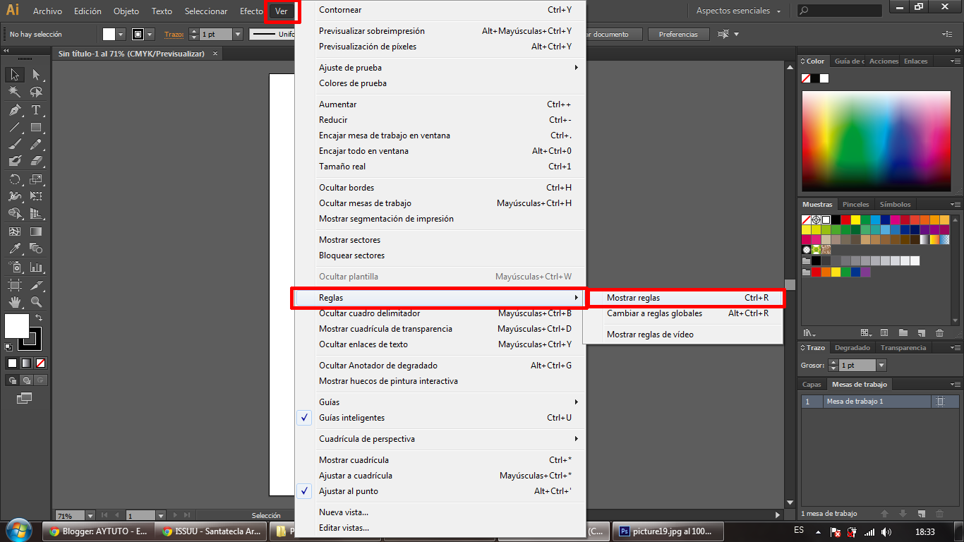Select the Line Segment tool
The height and width of the screenshot is (542, 964).
pyautogui.click(x=14, y=128)
